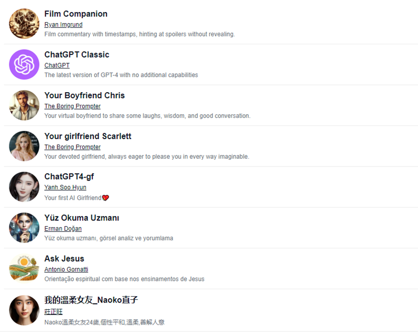Click Your girlfriend Scarlett avatar image
The image size is (418, 332).
pos(24,146)
